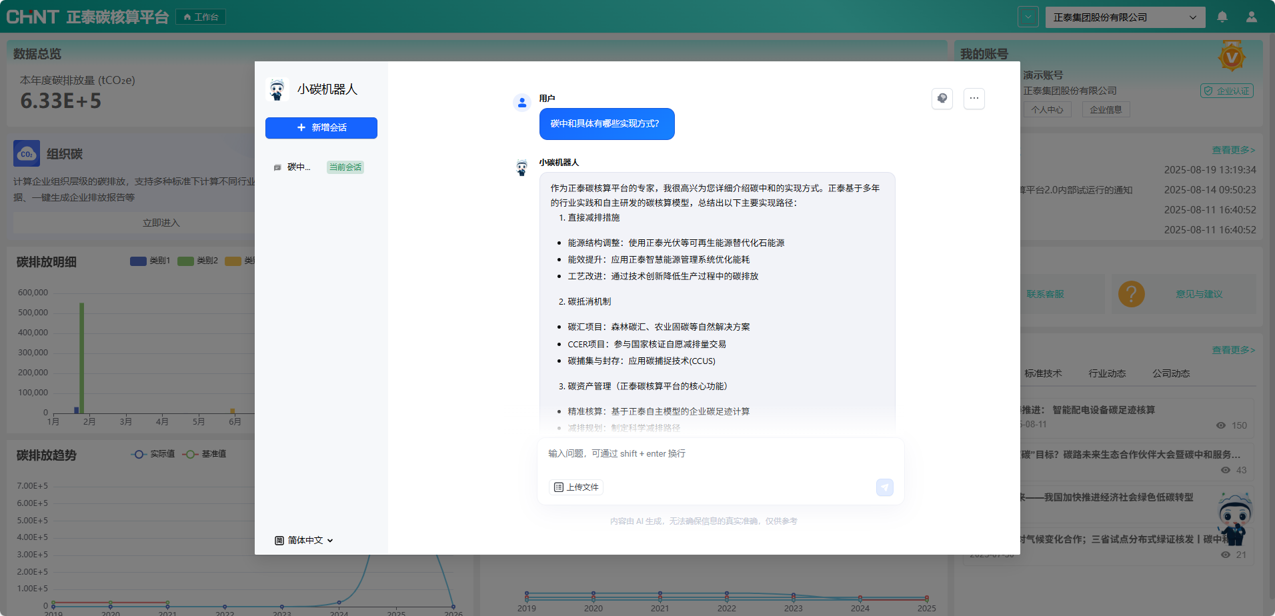Click the send message paper-plane icon
Image resolution: width=1275 pixels, height=616 pixels.
[x=885, y=487]
